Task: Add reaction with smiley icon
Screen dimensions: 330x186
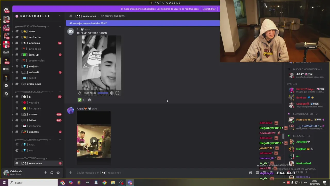Action: (89, 100)
